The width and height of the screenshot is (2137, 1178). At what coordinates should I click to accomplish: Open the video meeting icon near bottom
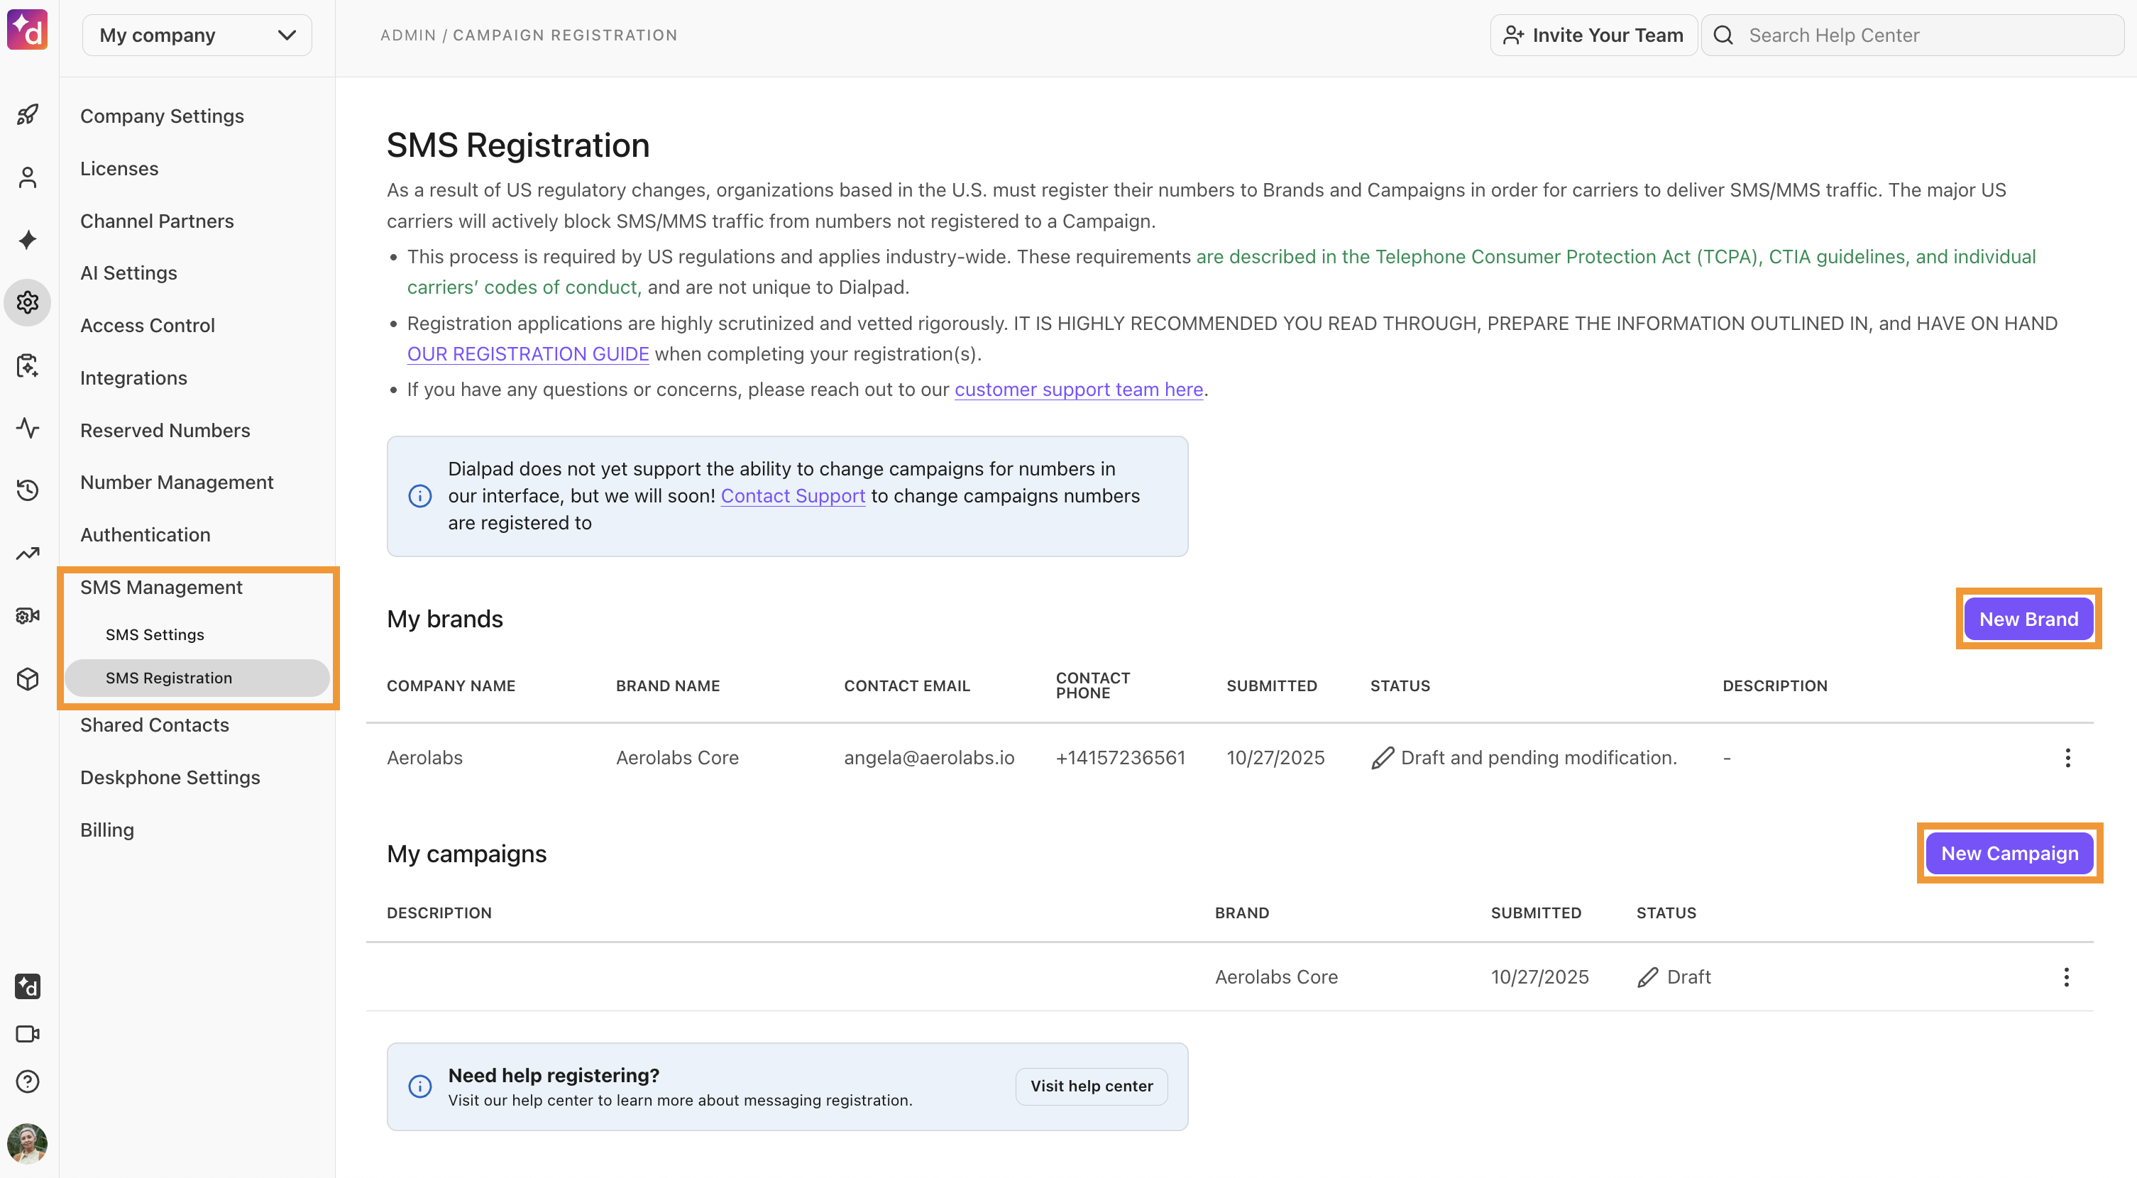(28, 1034)
